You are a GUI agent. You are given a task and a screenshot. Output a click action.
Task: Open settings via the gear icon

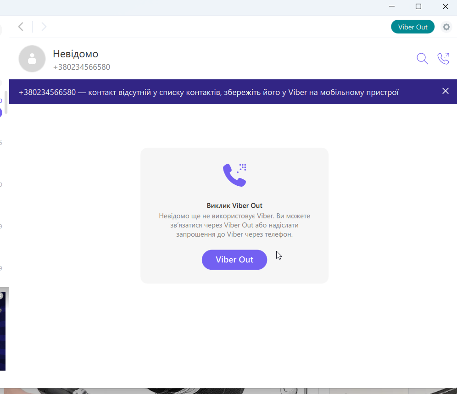click(x=446, y=27)
